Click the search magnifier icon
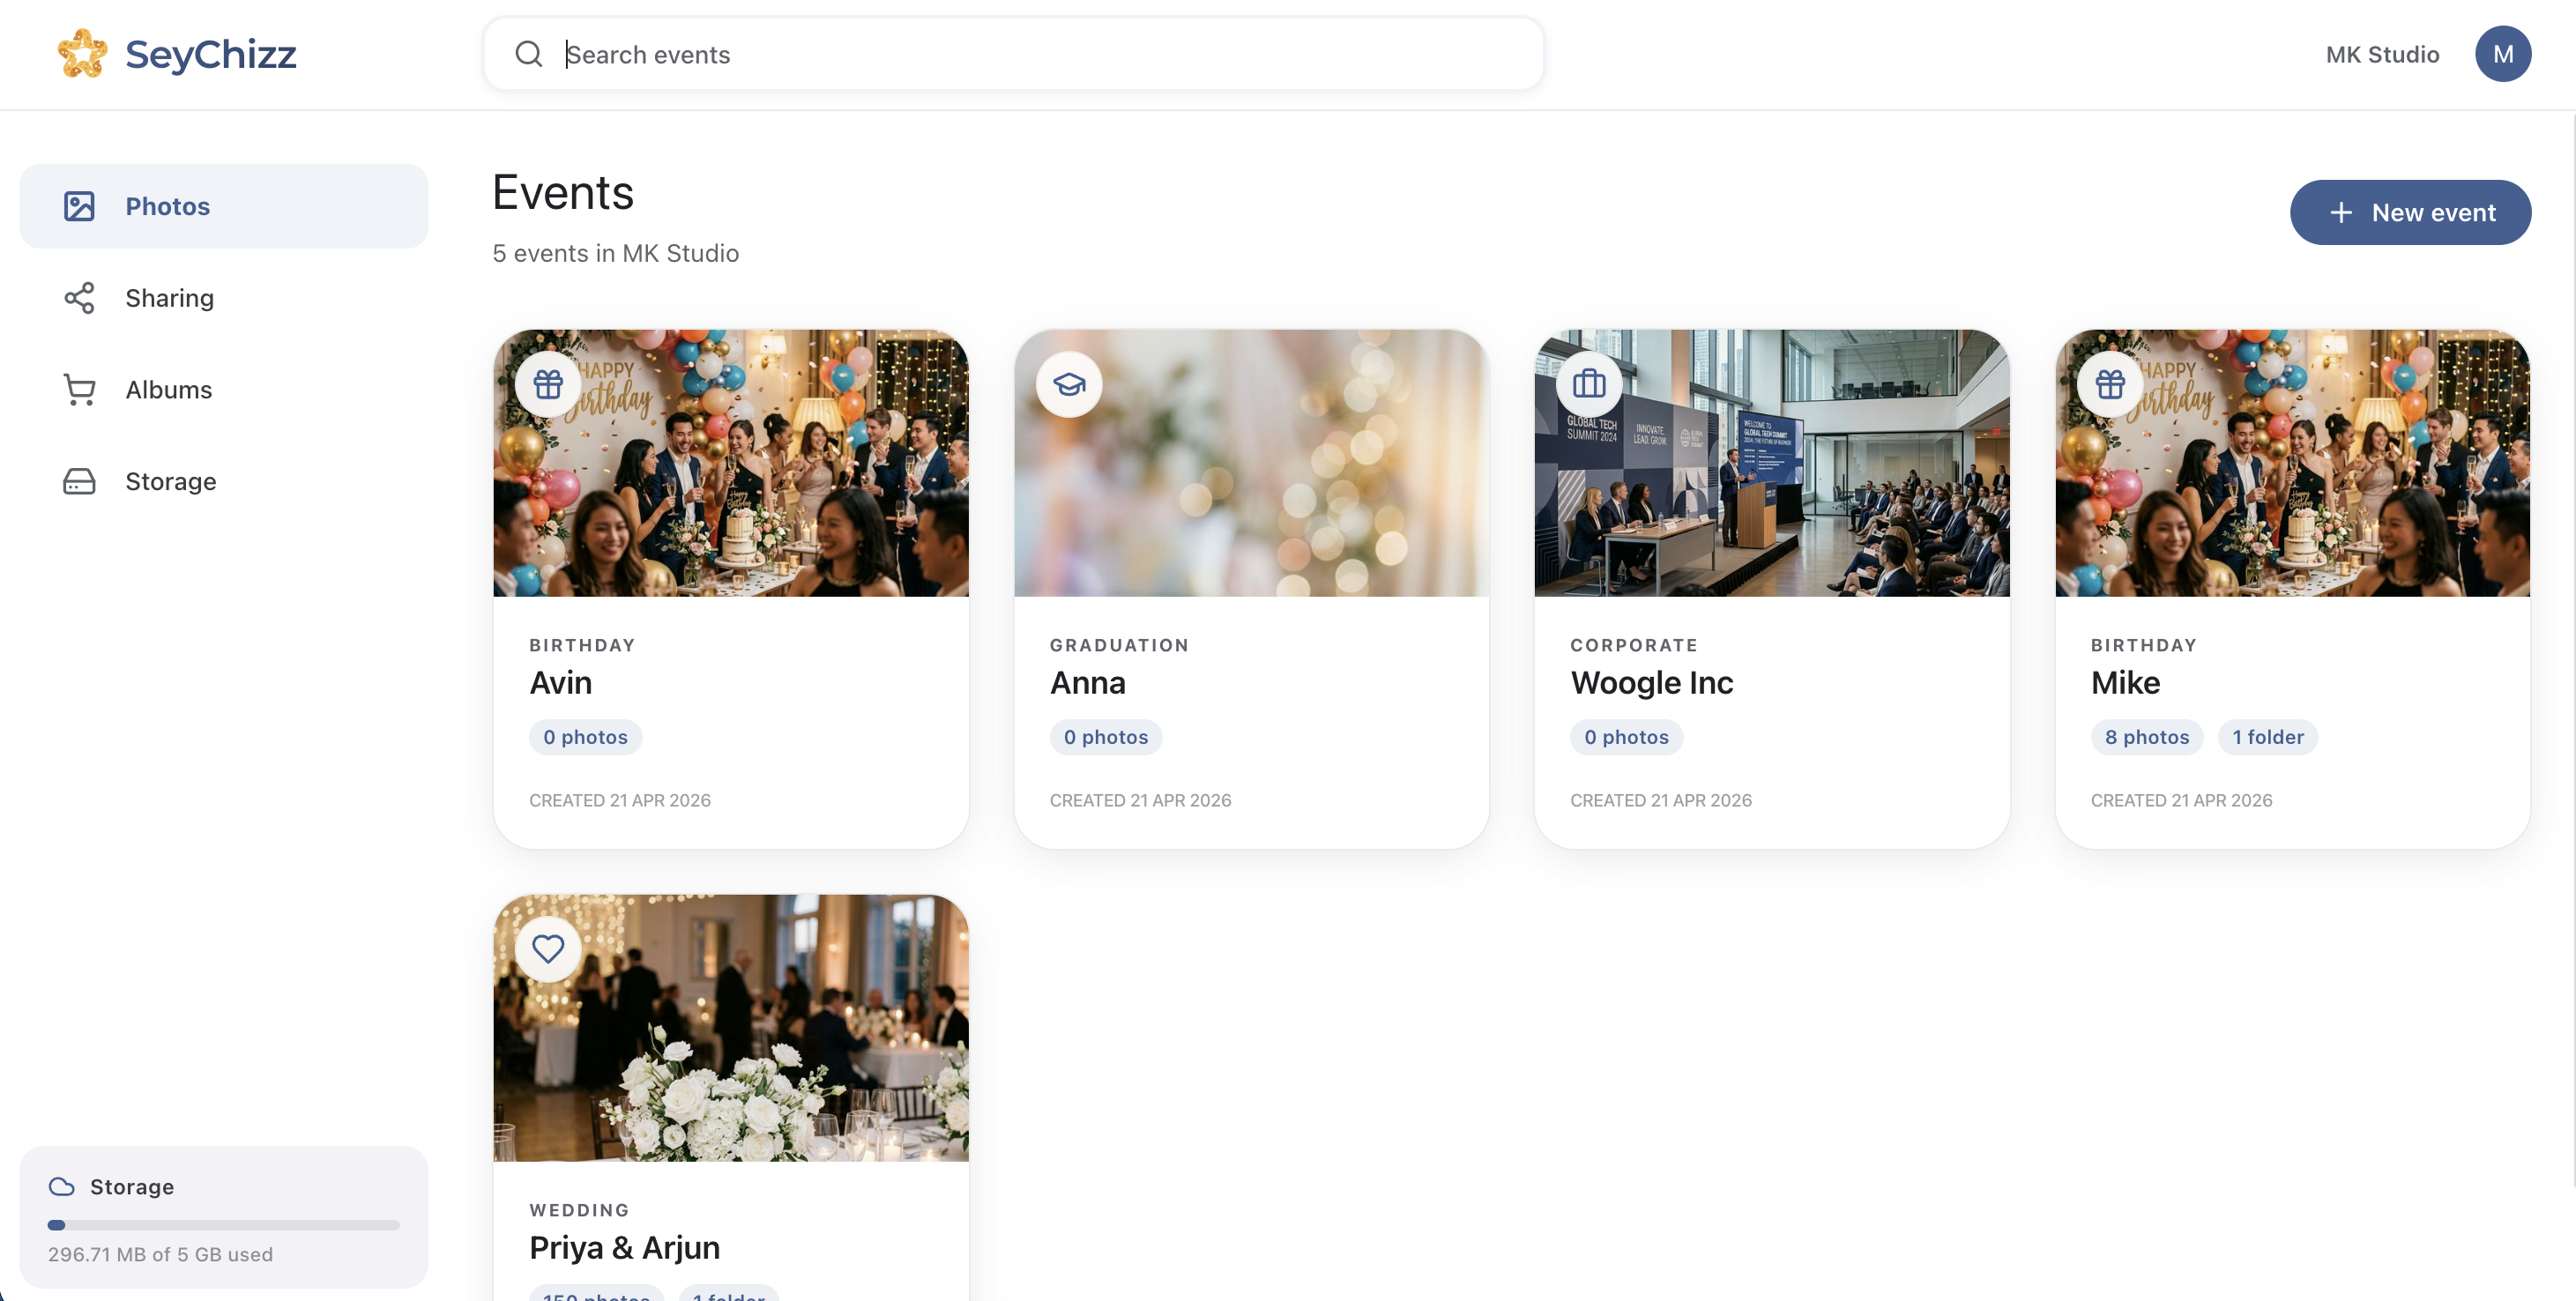Screen dimensions: 2576x1301 pos(530,54)
